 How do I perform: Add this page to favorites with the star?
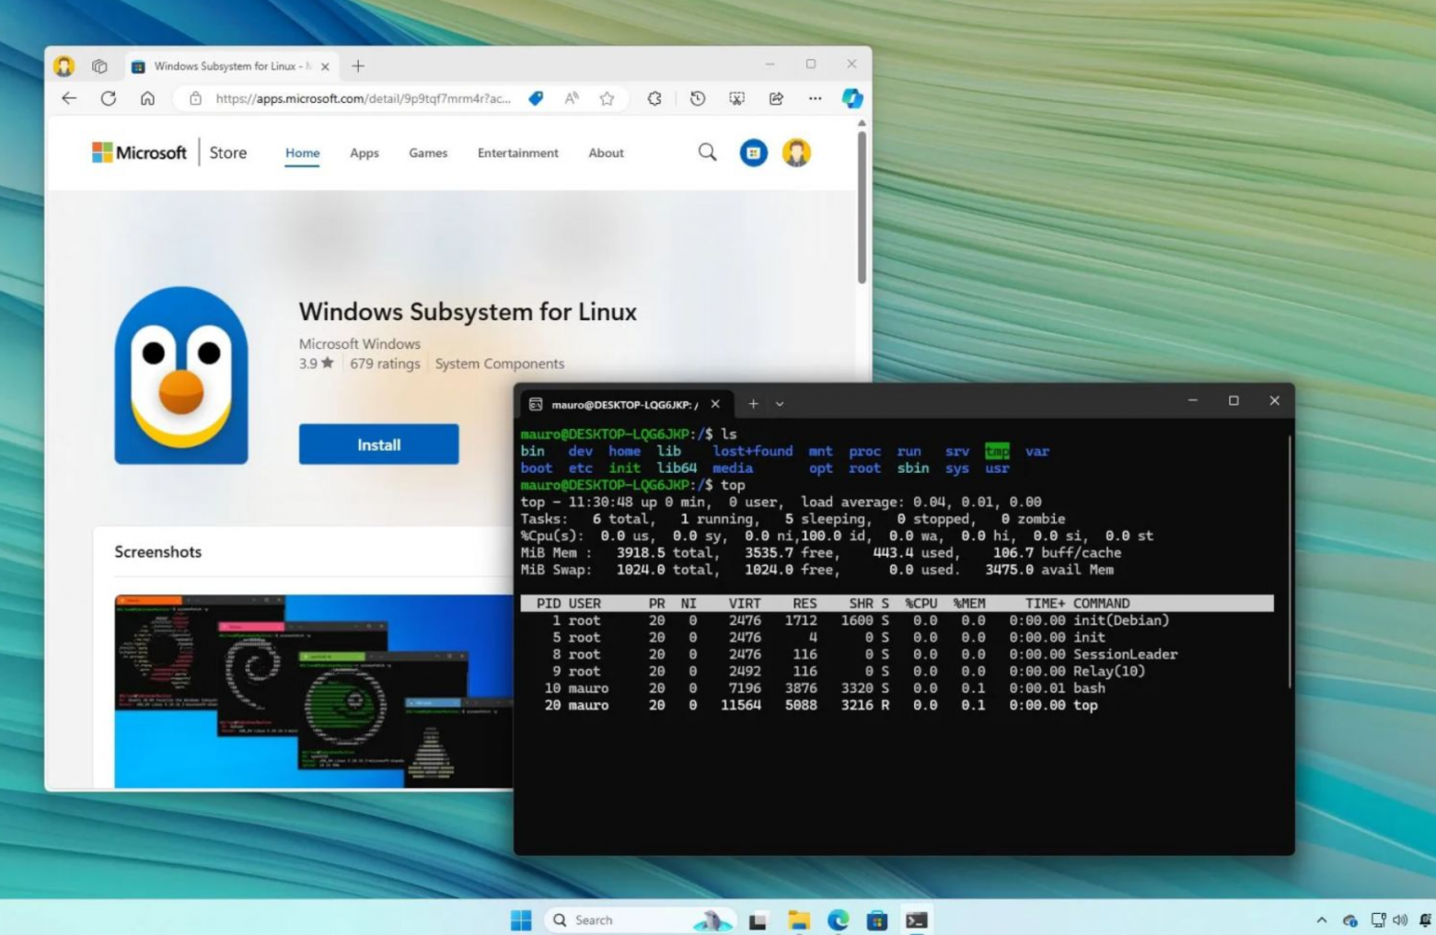pos(607,98)
